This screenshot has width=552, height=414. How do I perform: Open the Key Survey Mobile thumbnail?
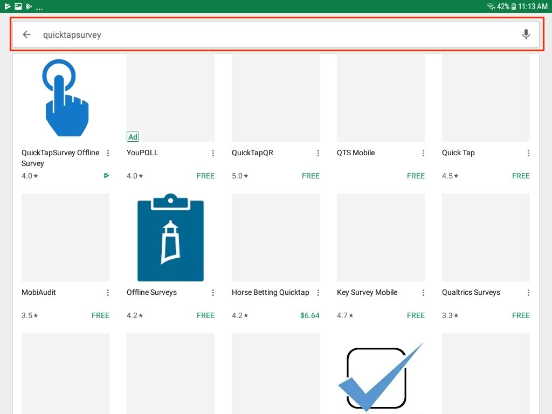pyautogui.click(x=381, y=237)
